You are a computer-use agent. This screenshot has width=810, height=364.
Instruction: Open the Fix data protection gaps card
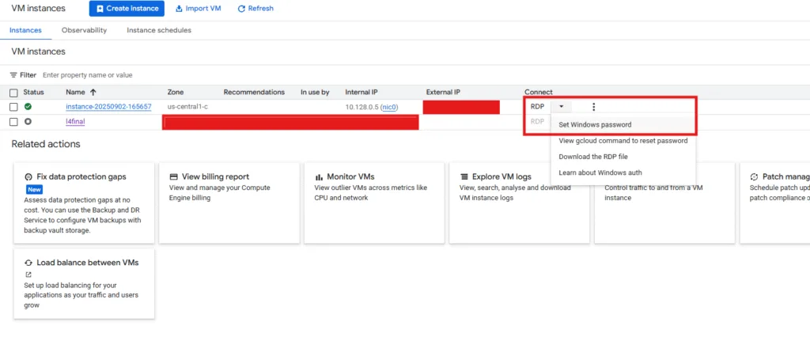click(84, 203)
